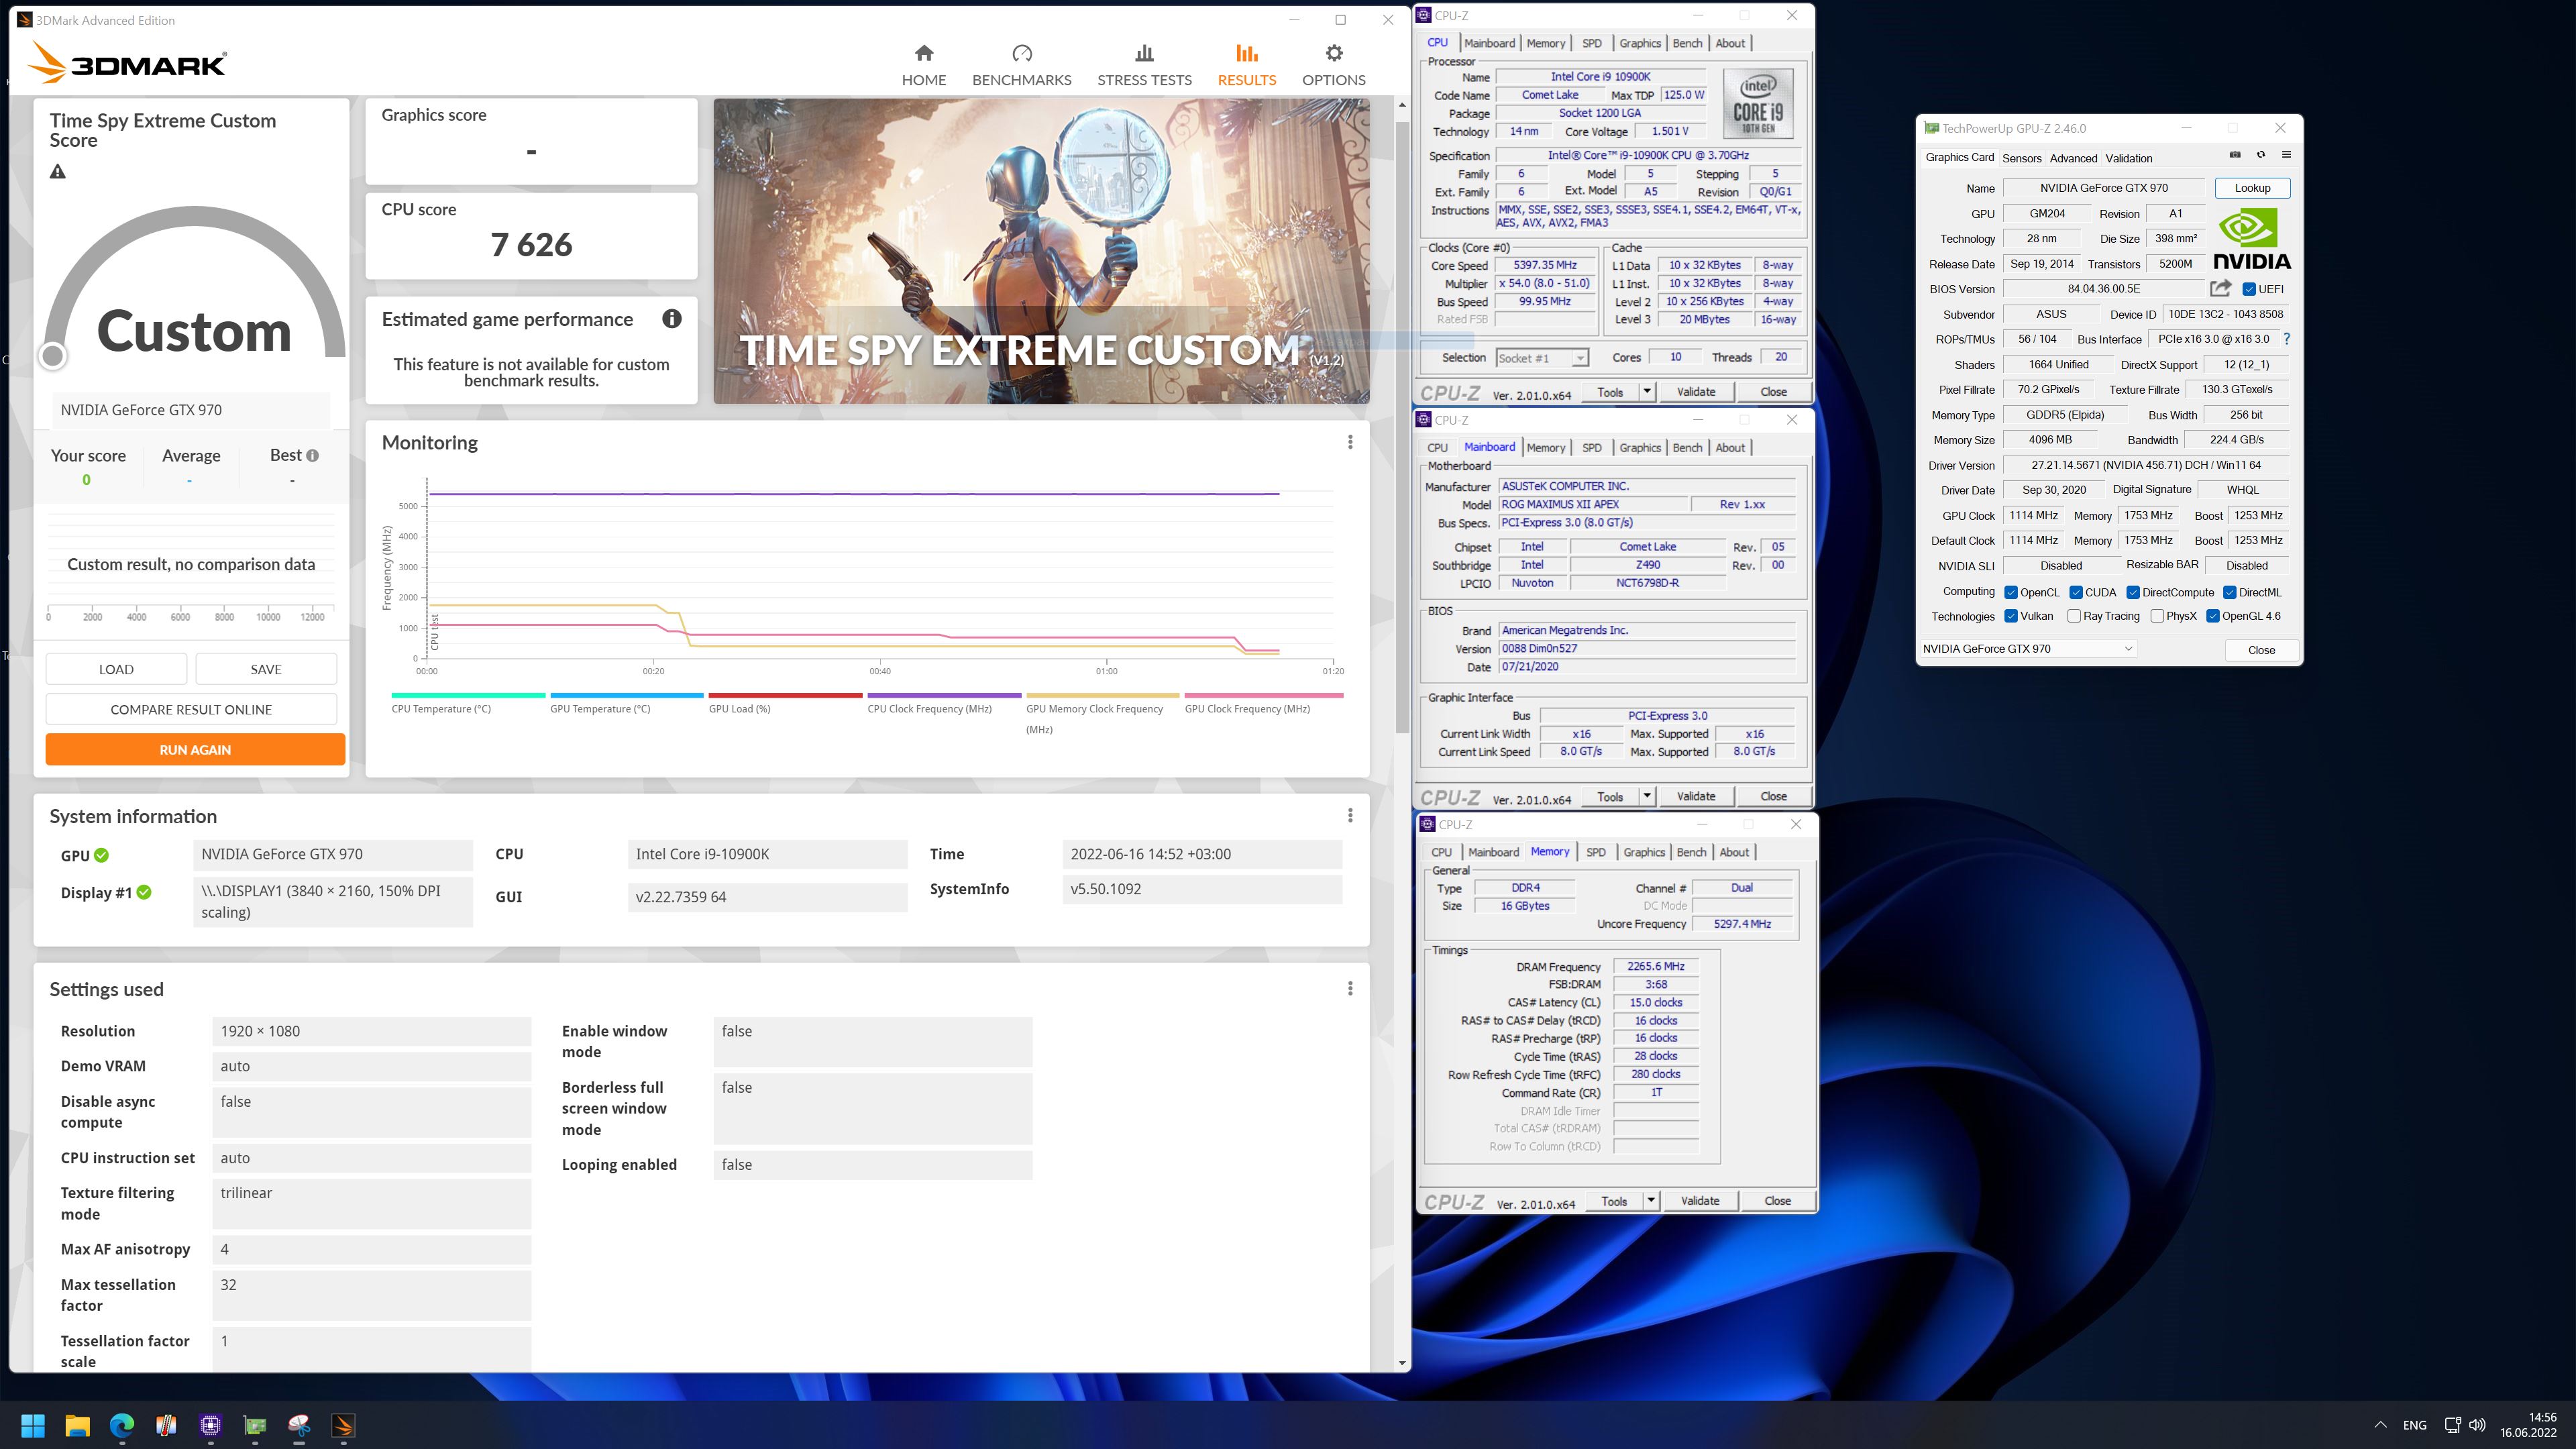Viewport: 2576px width, 1449px height.
Task: Open the System information three-dot menu
Action: coord(1350,816)
